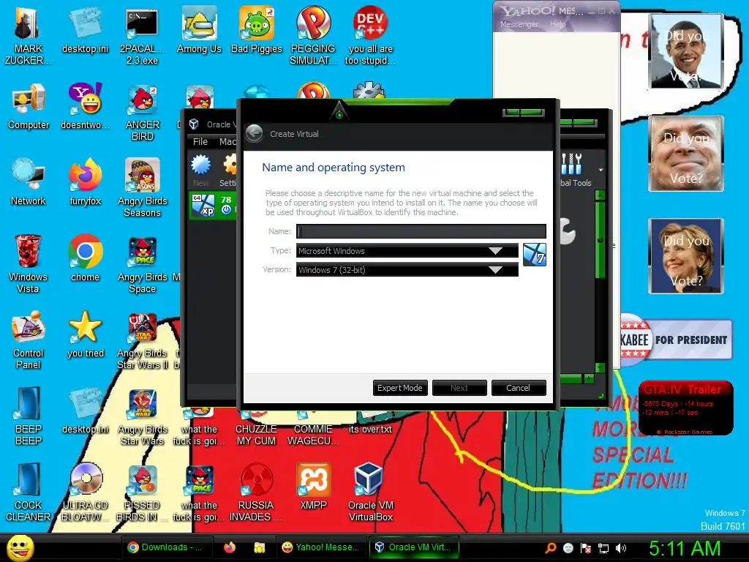Open Angry Birds Seasons shortcut
This screenshot has height=562, width=749.
[142, 188]
